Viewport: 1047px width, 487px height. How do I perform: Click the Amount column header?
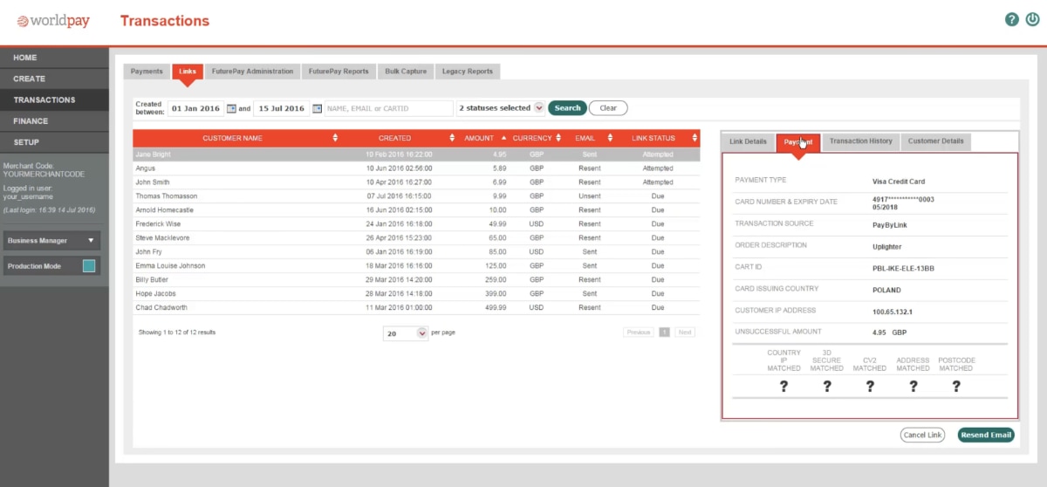480,138
